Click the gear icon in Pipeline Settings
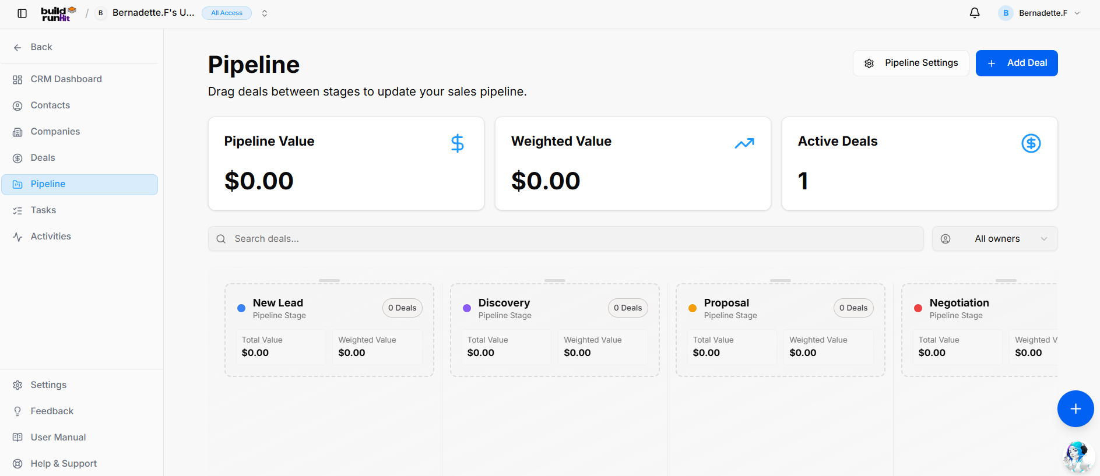Screen dimensions: 1100x476 (869, 63)
